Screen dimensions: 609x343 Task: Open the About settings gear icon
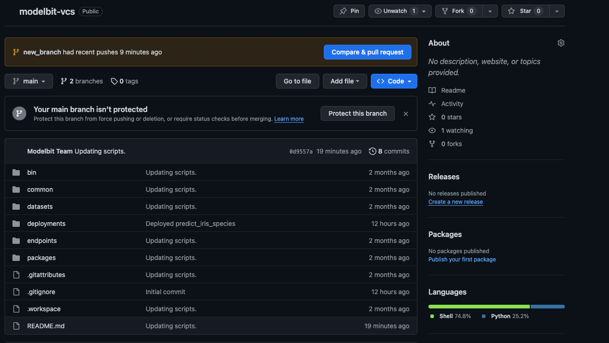(561, 43)
